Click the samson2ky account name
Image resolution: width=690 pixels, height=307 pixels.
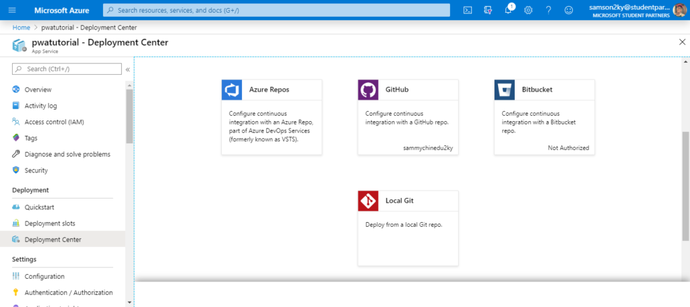pyautogui.click(x=629, y=7)
